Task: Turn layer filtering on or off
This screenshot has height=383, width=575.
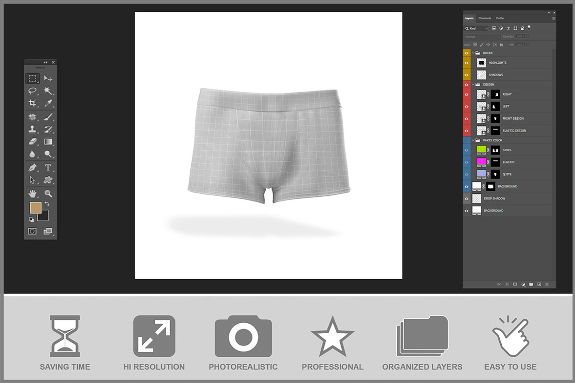Action: (529, 27)
